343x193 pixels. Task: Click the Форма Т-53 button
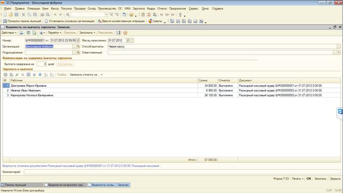[281, 179]
